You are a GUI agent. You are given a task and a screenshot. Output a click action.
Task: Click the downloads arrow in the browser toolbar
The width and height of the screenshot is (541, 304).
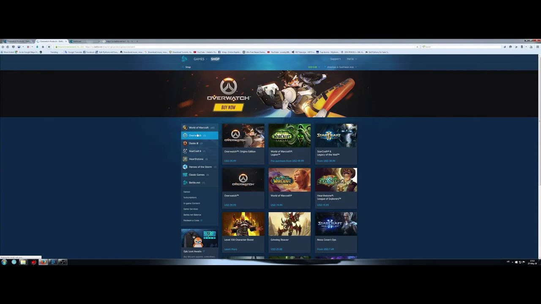pos(37,47)
